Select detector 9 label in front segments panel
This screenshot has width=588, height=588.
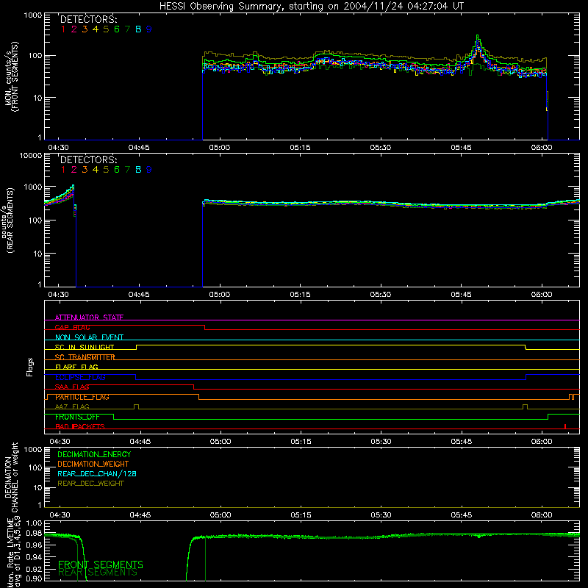tap(149, 29)
